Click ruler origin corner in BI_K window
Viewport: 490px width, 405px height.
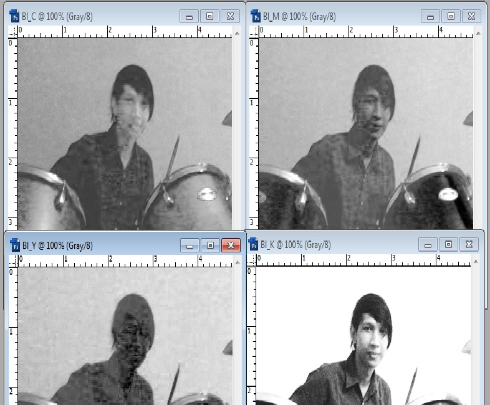(252, 260)
